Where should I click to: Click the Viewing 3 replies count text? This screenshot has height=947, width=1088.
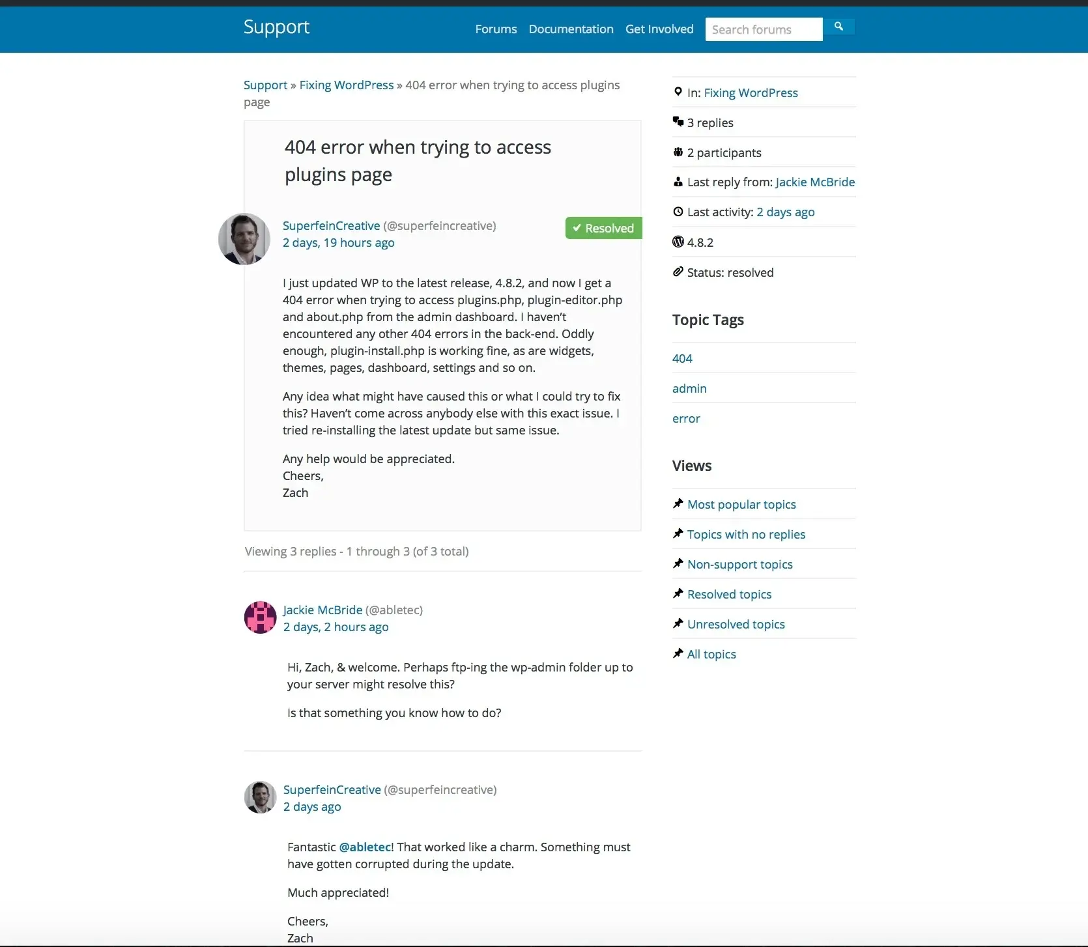(356, 552)
